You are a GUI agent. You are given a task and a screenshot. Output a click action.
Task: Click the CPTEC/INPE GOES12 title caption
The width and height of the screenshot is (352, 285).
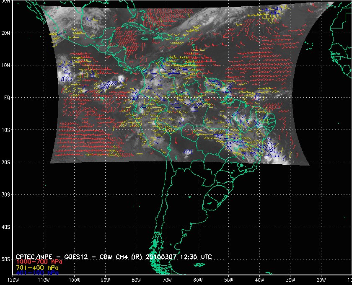[114, 256]
